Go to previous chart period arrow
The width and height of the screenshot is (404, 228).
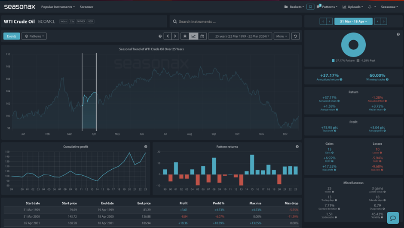(x=168, y=36)
